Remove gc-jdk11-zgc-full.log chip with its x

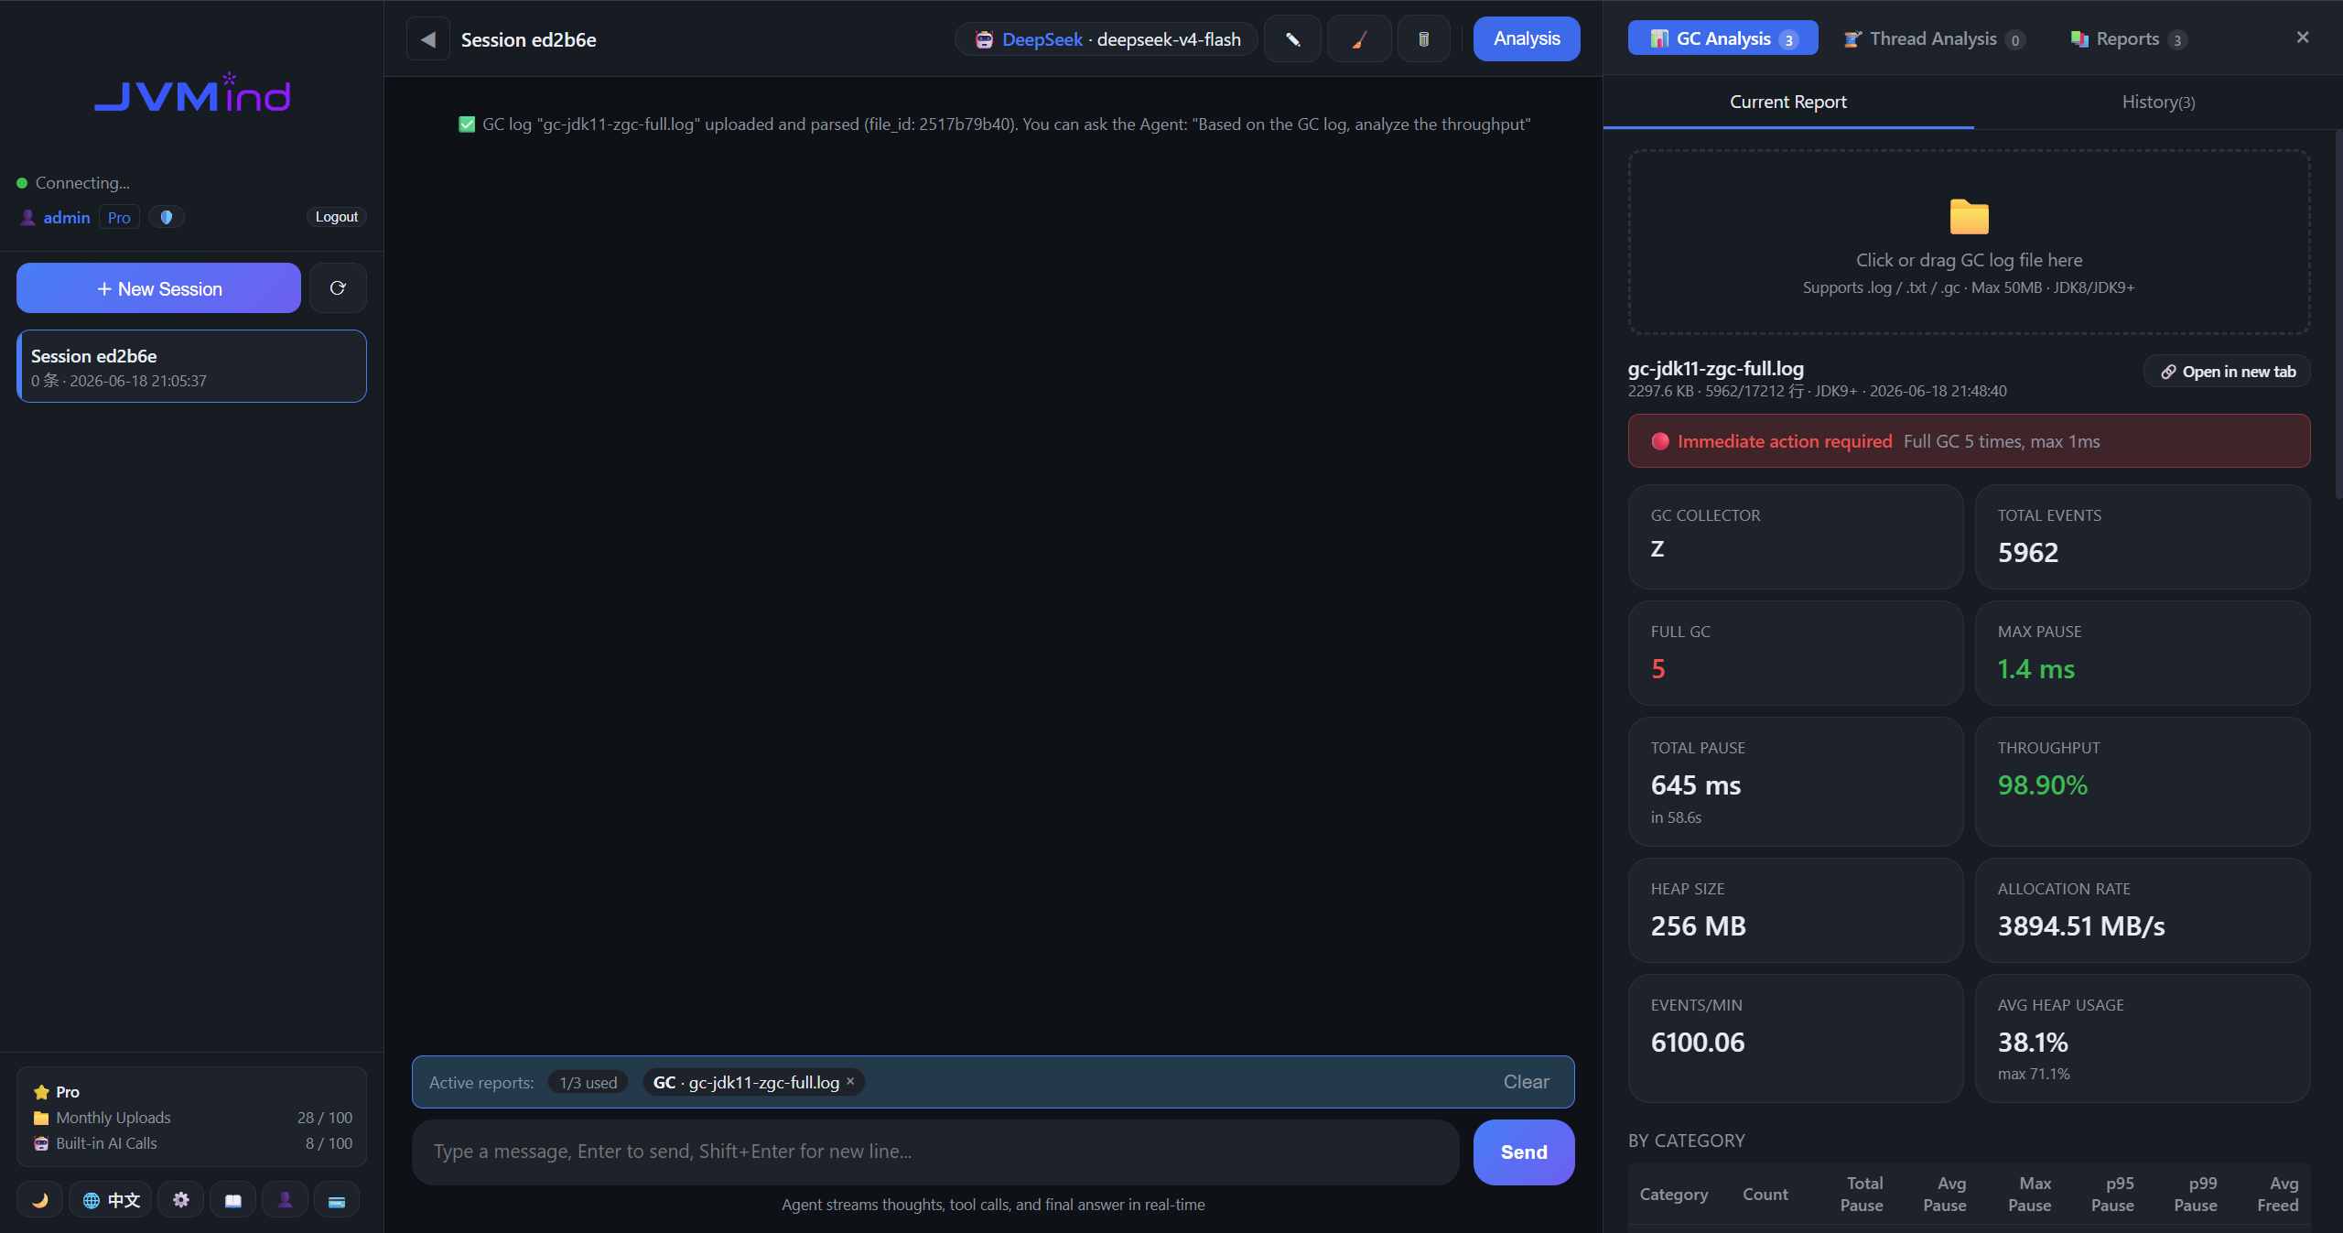[x=850, y=1081]
